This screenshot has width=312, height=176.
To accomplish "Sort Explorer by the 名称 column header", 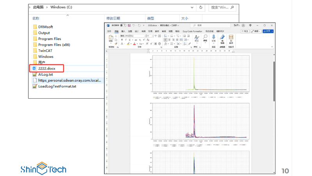I will point(36,18).
